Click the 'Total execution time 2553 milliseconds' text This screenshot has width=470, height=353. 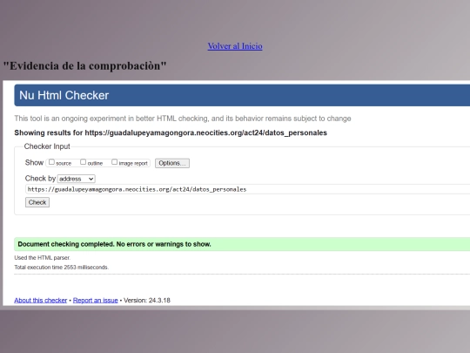[62, 268]
